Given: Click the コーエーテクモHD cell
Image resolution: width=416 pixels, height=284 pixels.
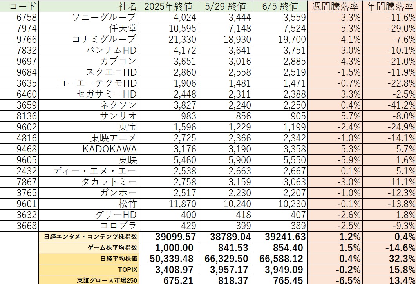Looking at the screenshot, I should pos(89,83).
